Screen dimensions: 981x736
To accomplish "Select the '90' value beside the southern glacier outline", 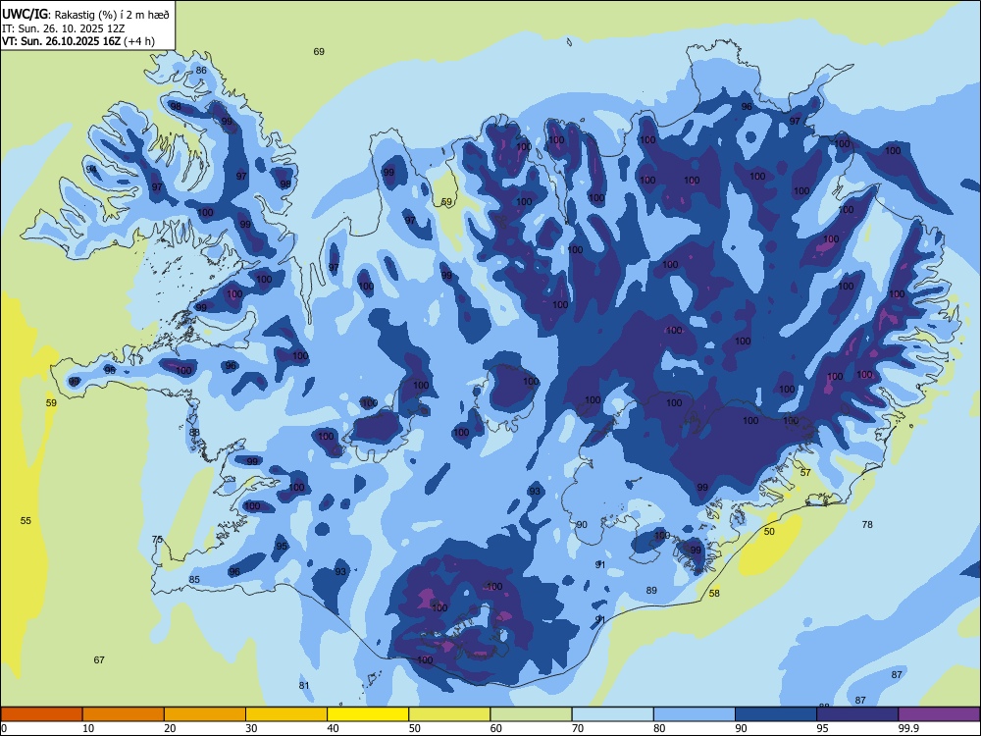I will click(582, 524).
